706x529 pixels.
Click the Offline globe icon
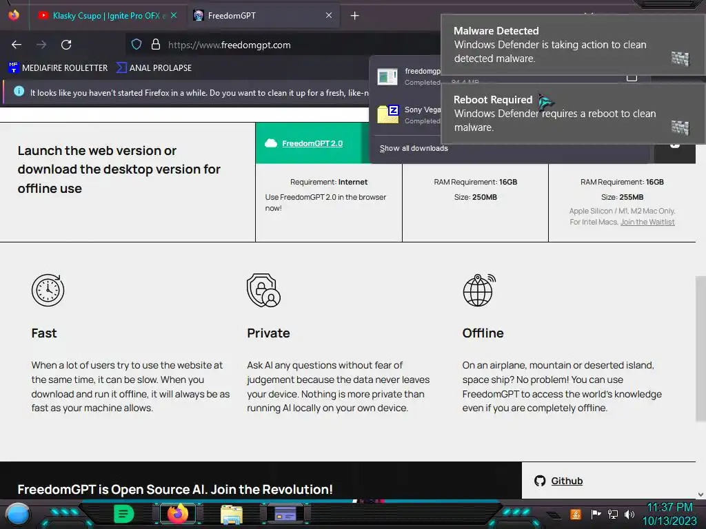[479, 290]
